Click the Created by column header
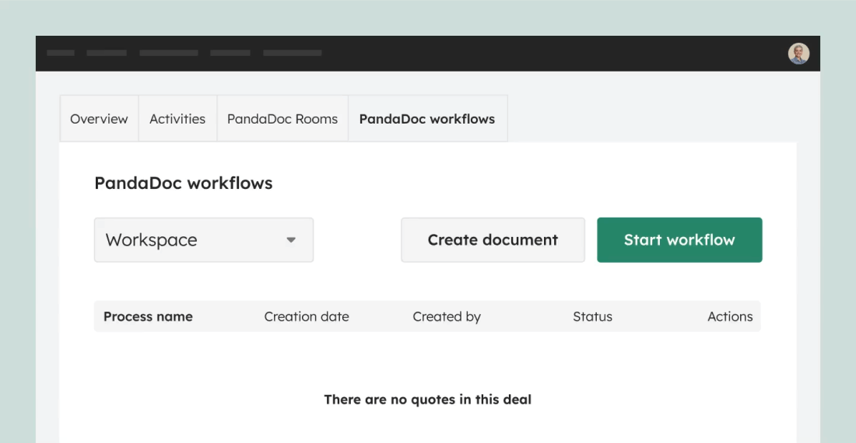 [x=447, y=316]
